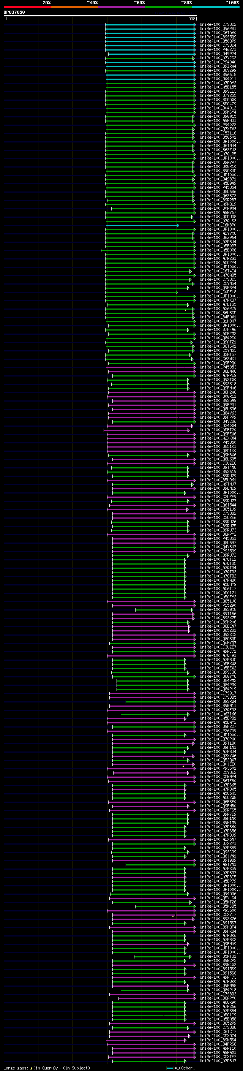The height and width of the screenshot is (1071, 243).
Task: Select hit label UniRef100_B9MSY4
Action: point(218,112)
